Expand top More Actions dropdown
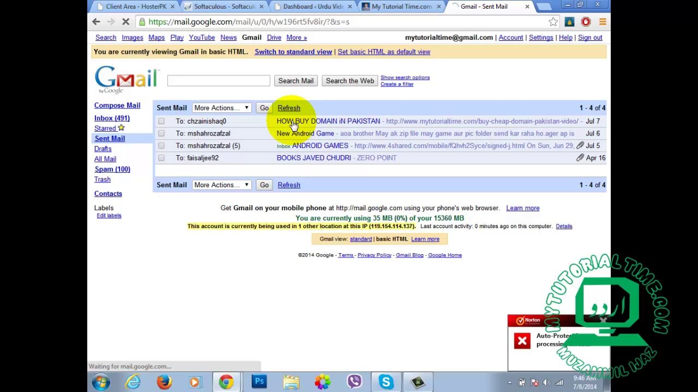Screen dimensions: 698x392 coord(221,108)
